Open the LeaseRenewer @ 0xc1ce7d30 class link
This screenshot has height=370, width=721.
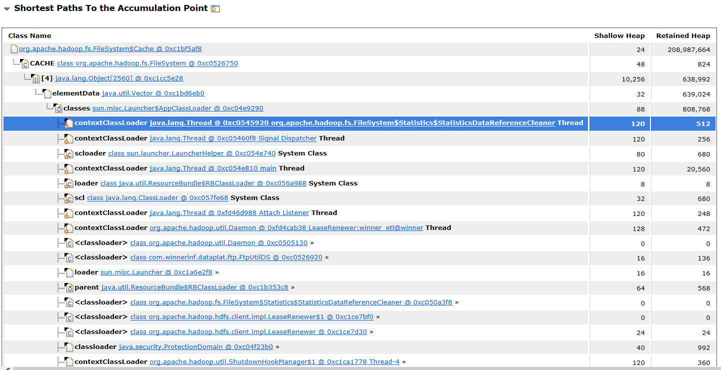coord(248,332)
